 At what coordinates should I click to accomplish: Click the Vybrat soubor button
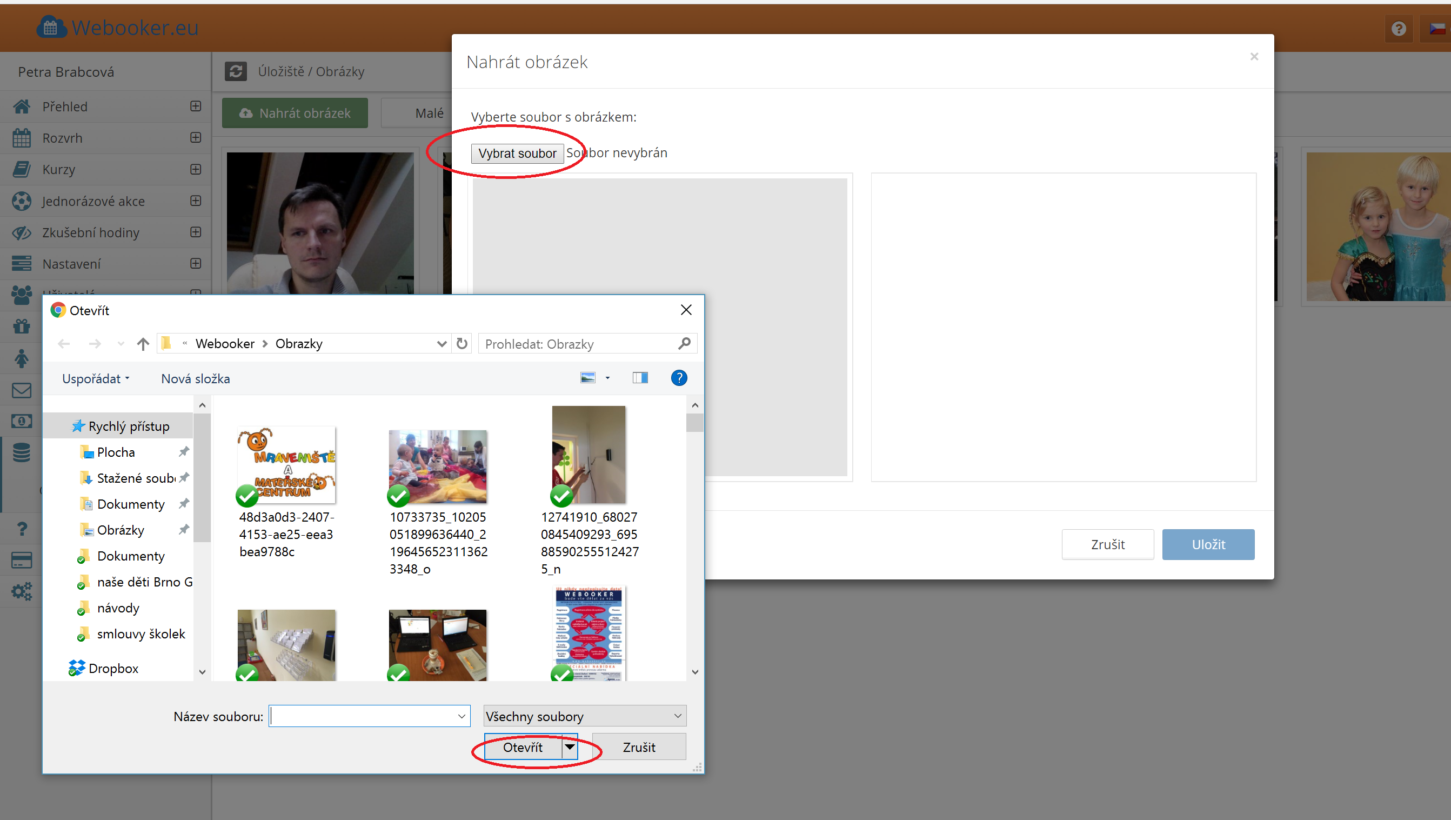point(517,154)
